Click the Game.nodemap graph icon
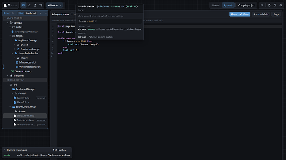The width and height of the screenshot is (286, 160). (12, 71)
